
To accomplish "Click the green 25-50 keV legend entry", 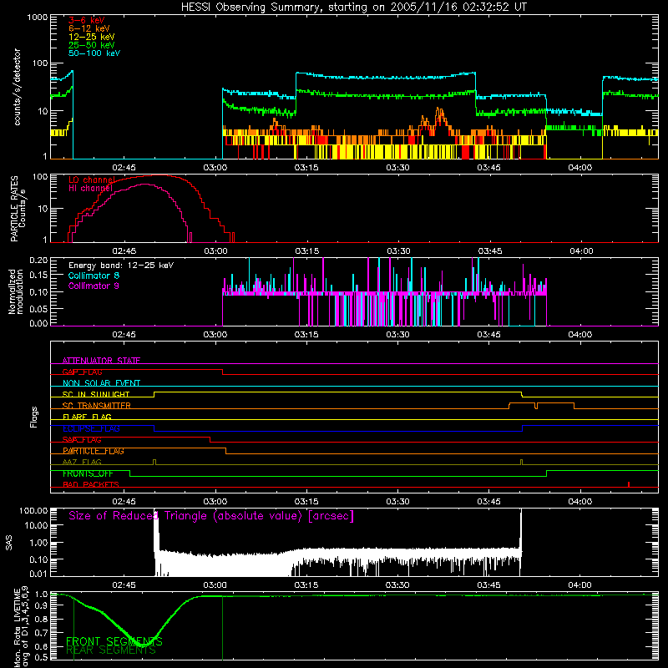I will point(91,45).
